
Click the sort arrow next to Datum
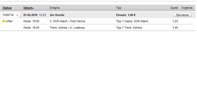pos(33,9)
